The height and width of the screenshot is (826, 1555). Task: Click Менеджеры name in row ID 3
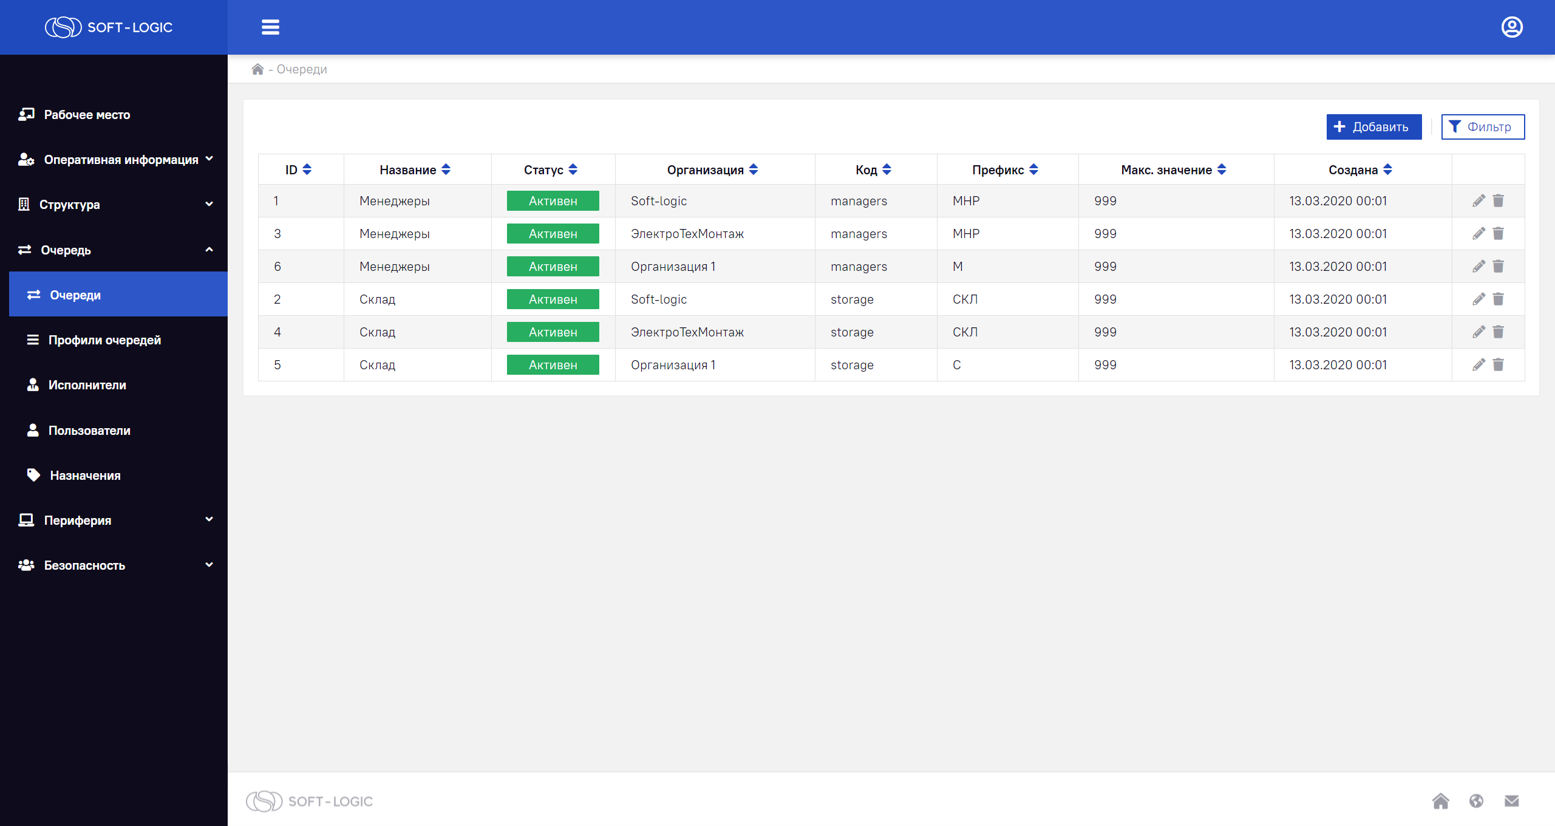pos(395,234)
